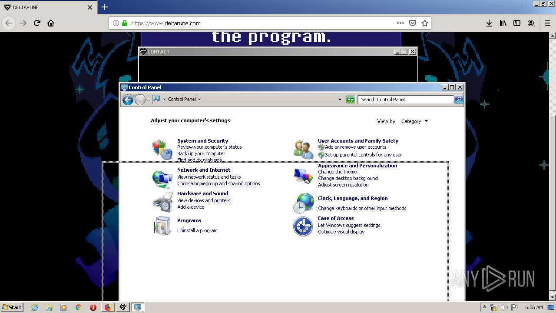Open System and Security shield icon

[x=162, y=150]
